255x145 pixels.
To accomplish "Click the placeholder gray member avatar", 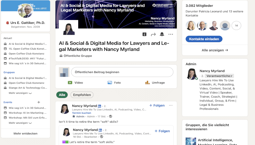I will [x=225, y=25].
